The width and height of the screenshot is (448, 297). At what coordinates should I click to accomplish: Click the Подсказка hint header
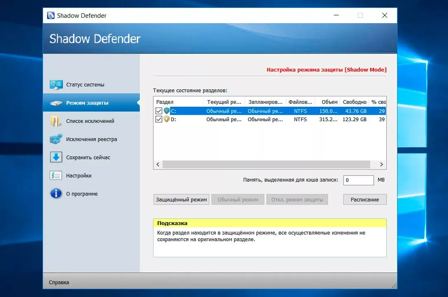(270, 223)
